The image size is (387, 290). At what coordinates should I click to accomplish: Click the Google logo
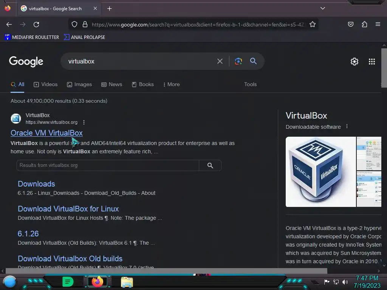(26, 62)
